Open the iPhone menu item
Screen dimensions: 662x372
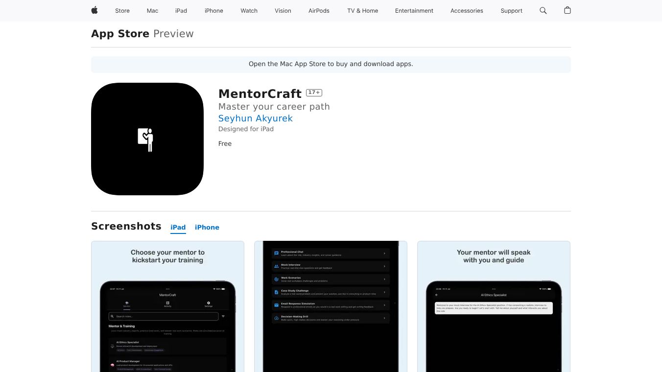click(214, 11)
